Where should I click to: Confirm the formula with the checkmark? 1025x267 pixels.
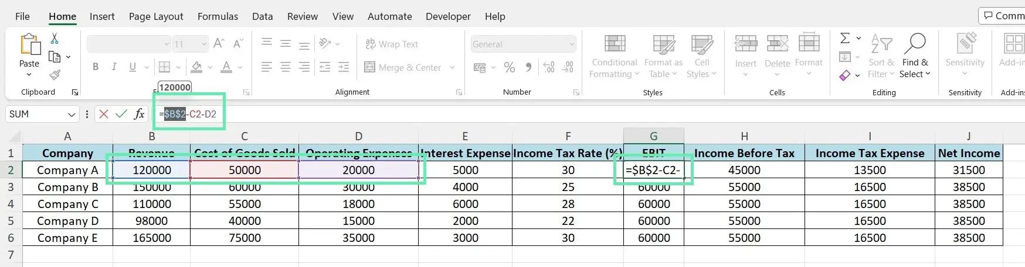pyautogui.click(x=121, y=114)
